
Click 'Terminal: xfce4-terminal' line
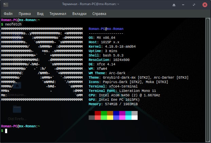(113, 86)
